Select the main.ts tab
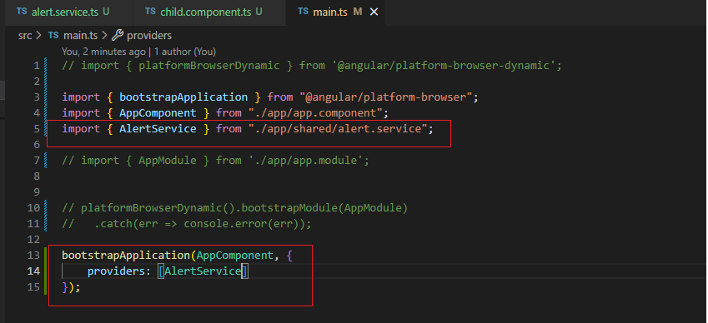Viewport: 708px width, 323px height. (x=335, y=12)
